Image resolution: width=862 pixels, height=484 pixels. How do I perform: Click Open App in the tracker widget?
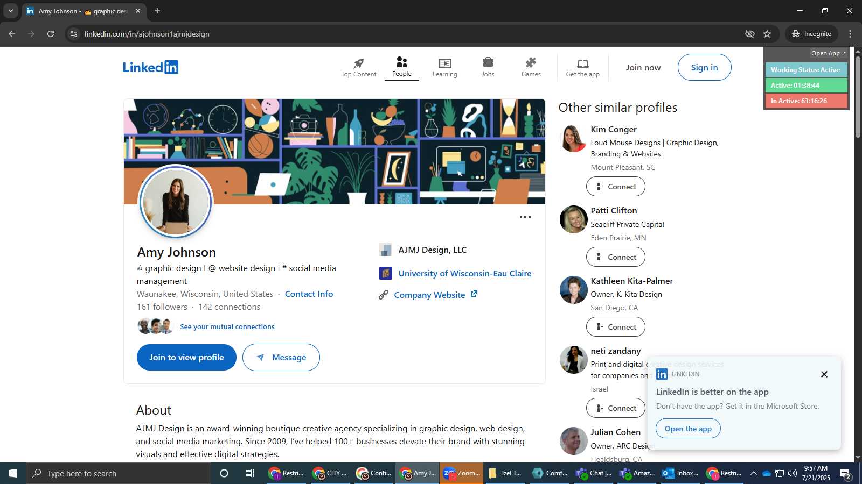coord(828,53)
